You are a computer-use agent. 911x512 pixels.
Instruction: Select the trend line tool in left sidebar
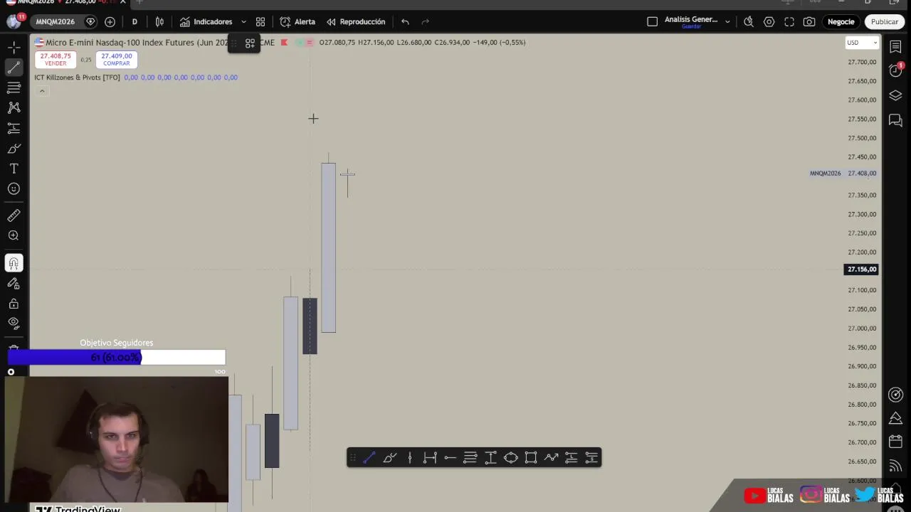[14, 68]
